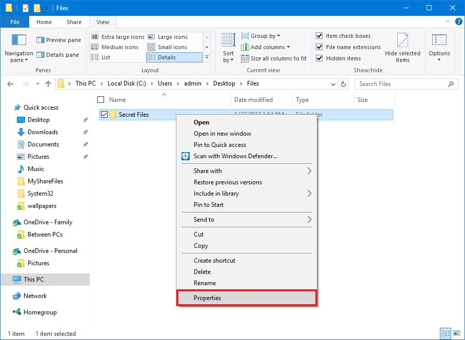465x340 pixels.
Task: Open the Options icon in ribbon
Action: (x=439, y=40)
